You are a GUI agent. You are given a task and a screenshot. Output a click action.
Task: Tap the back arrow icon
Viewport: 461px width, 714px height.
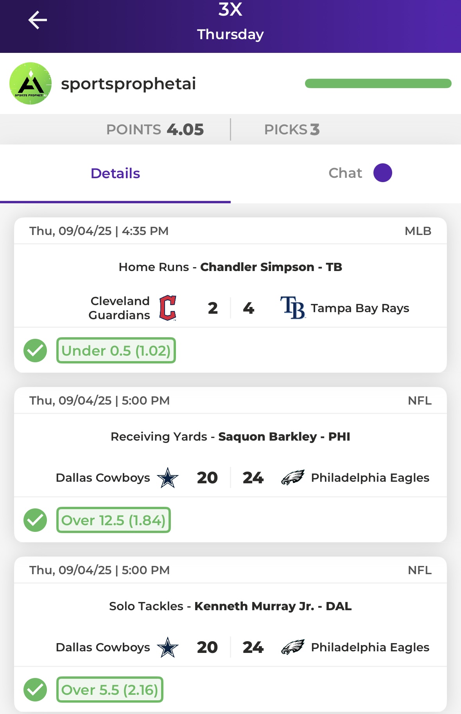[38, 20]
